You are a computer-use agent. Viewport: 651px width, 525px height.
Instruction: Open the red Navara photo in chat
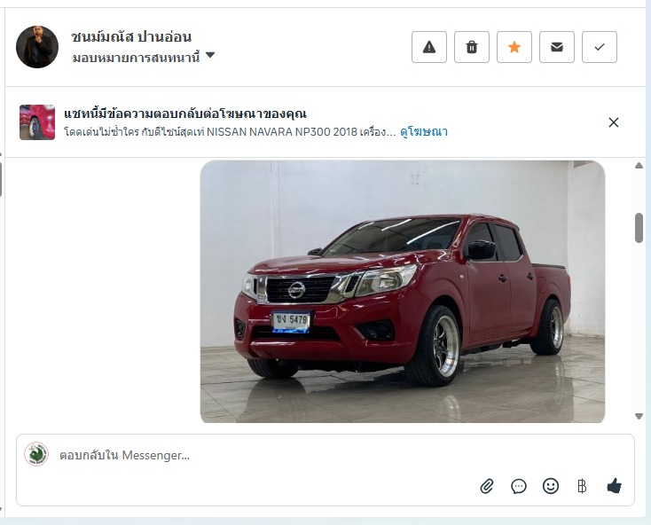click(403, 292)
